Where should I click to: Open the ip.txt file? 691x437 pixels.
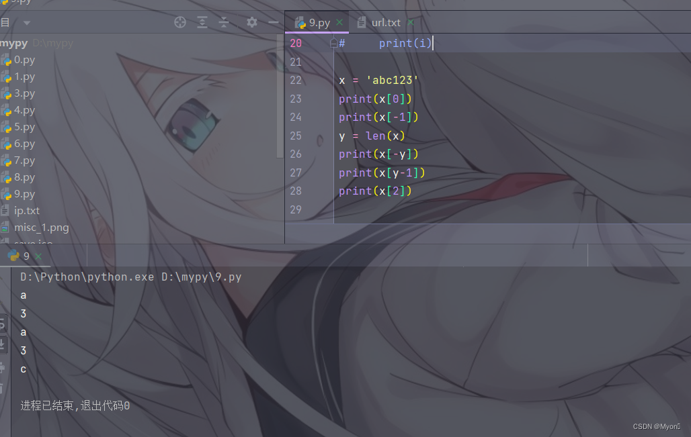tap(26, 210)
